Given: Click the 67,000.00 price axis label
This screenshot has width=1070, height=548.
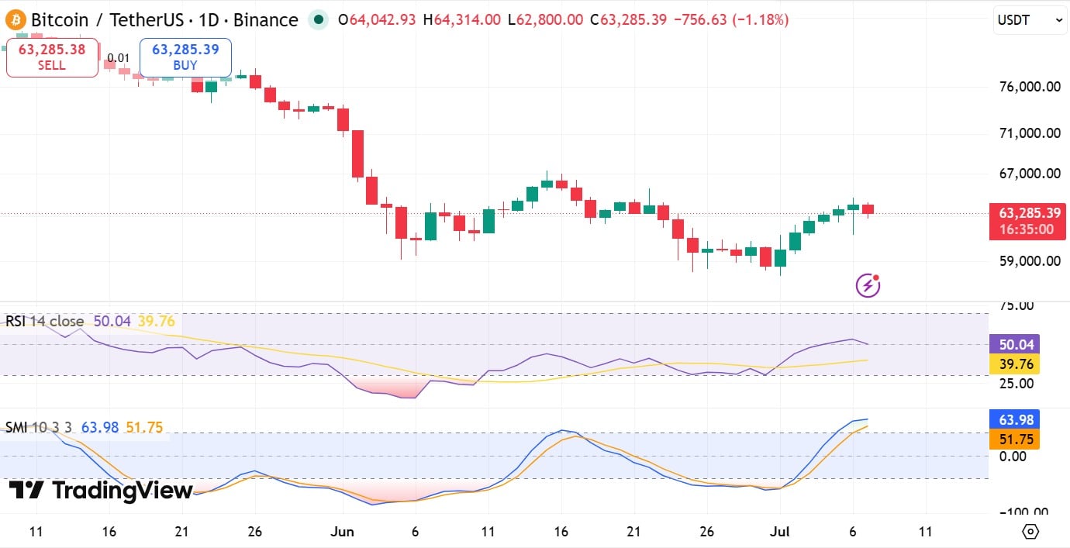Looking at the screenshot, I should coord(1030,174).
